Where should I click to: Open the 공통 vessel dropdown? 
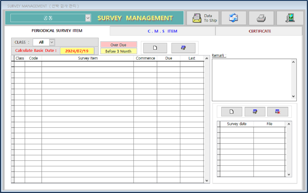(x=88, y=18)
